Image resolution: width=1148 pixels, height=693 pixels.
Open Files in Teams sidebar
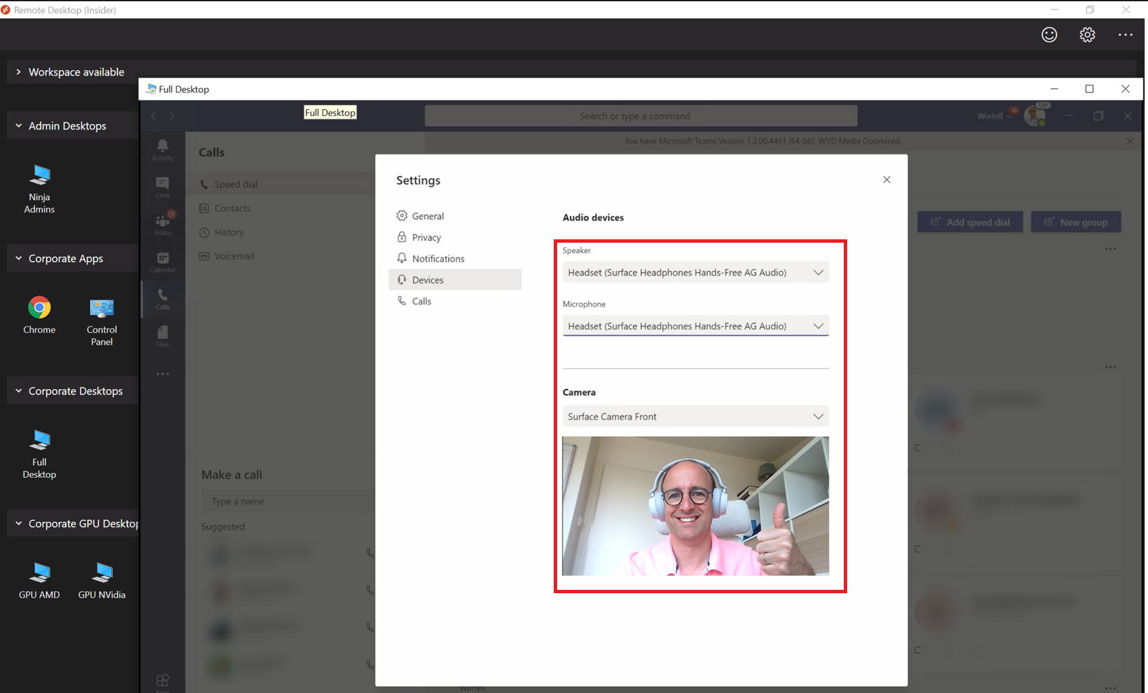[163, 336]
